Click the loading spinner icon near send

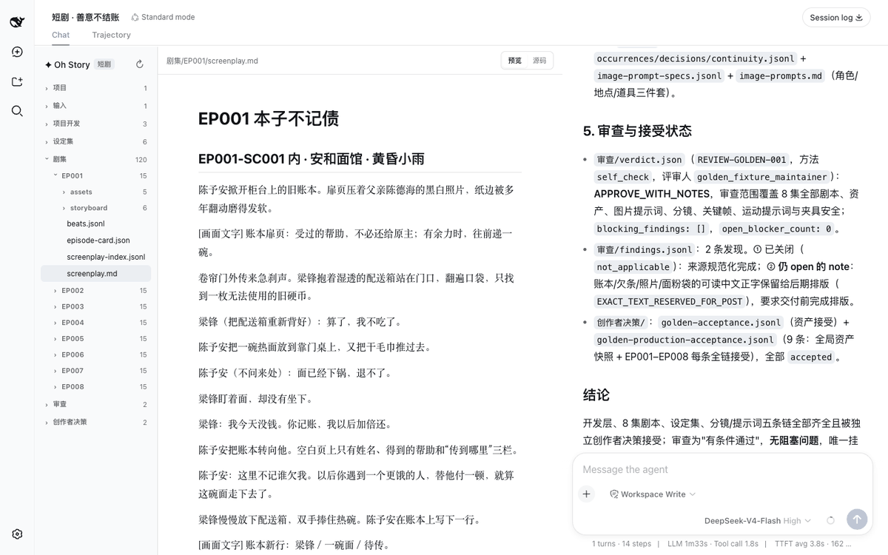point(830,520)
